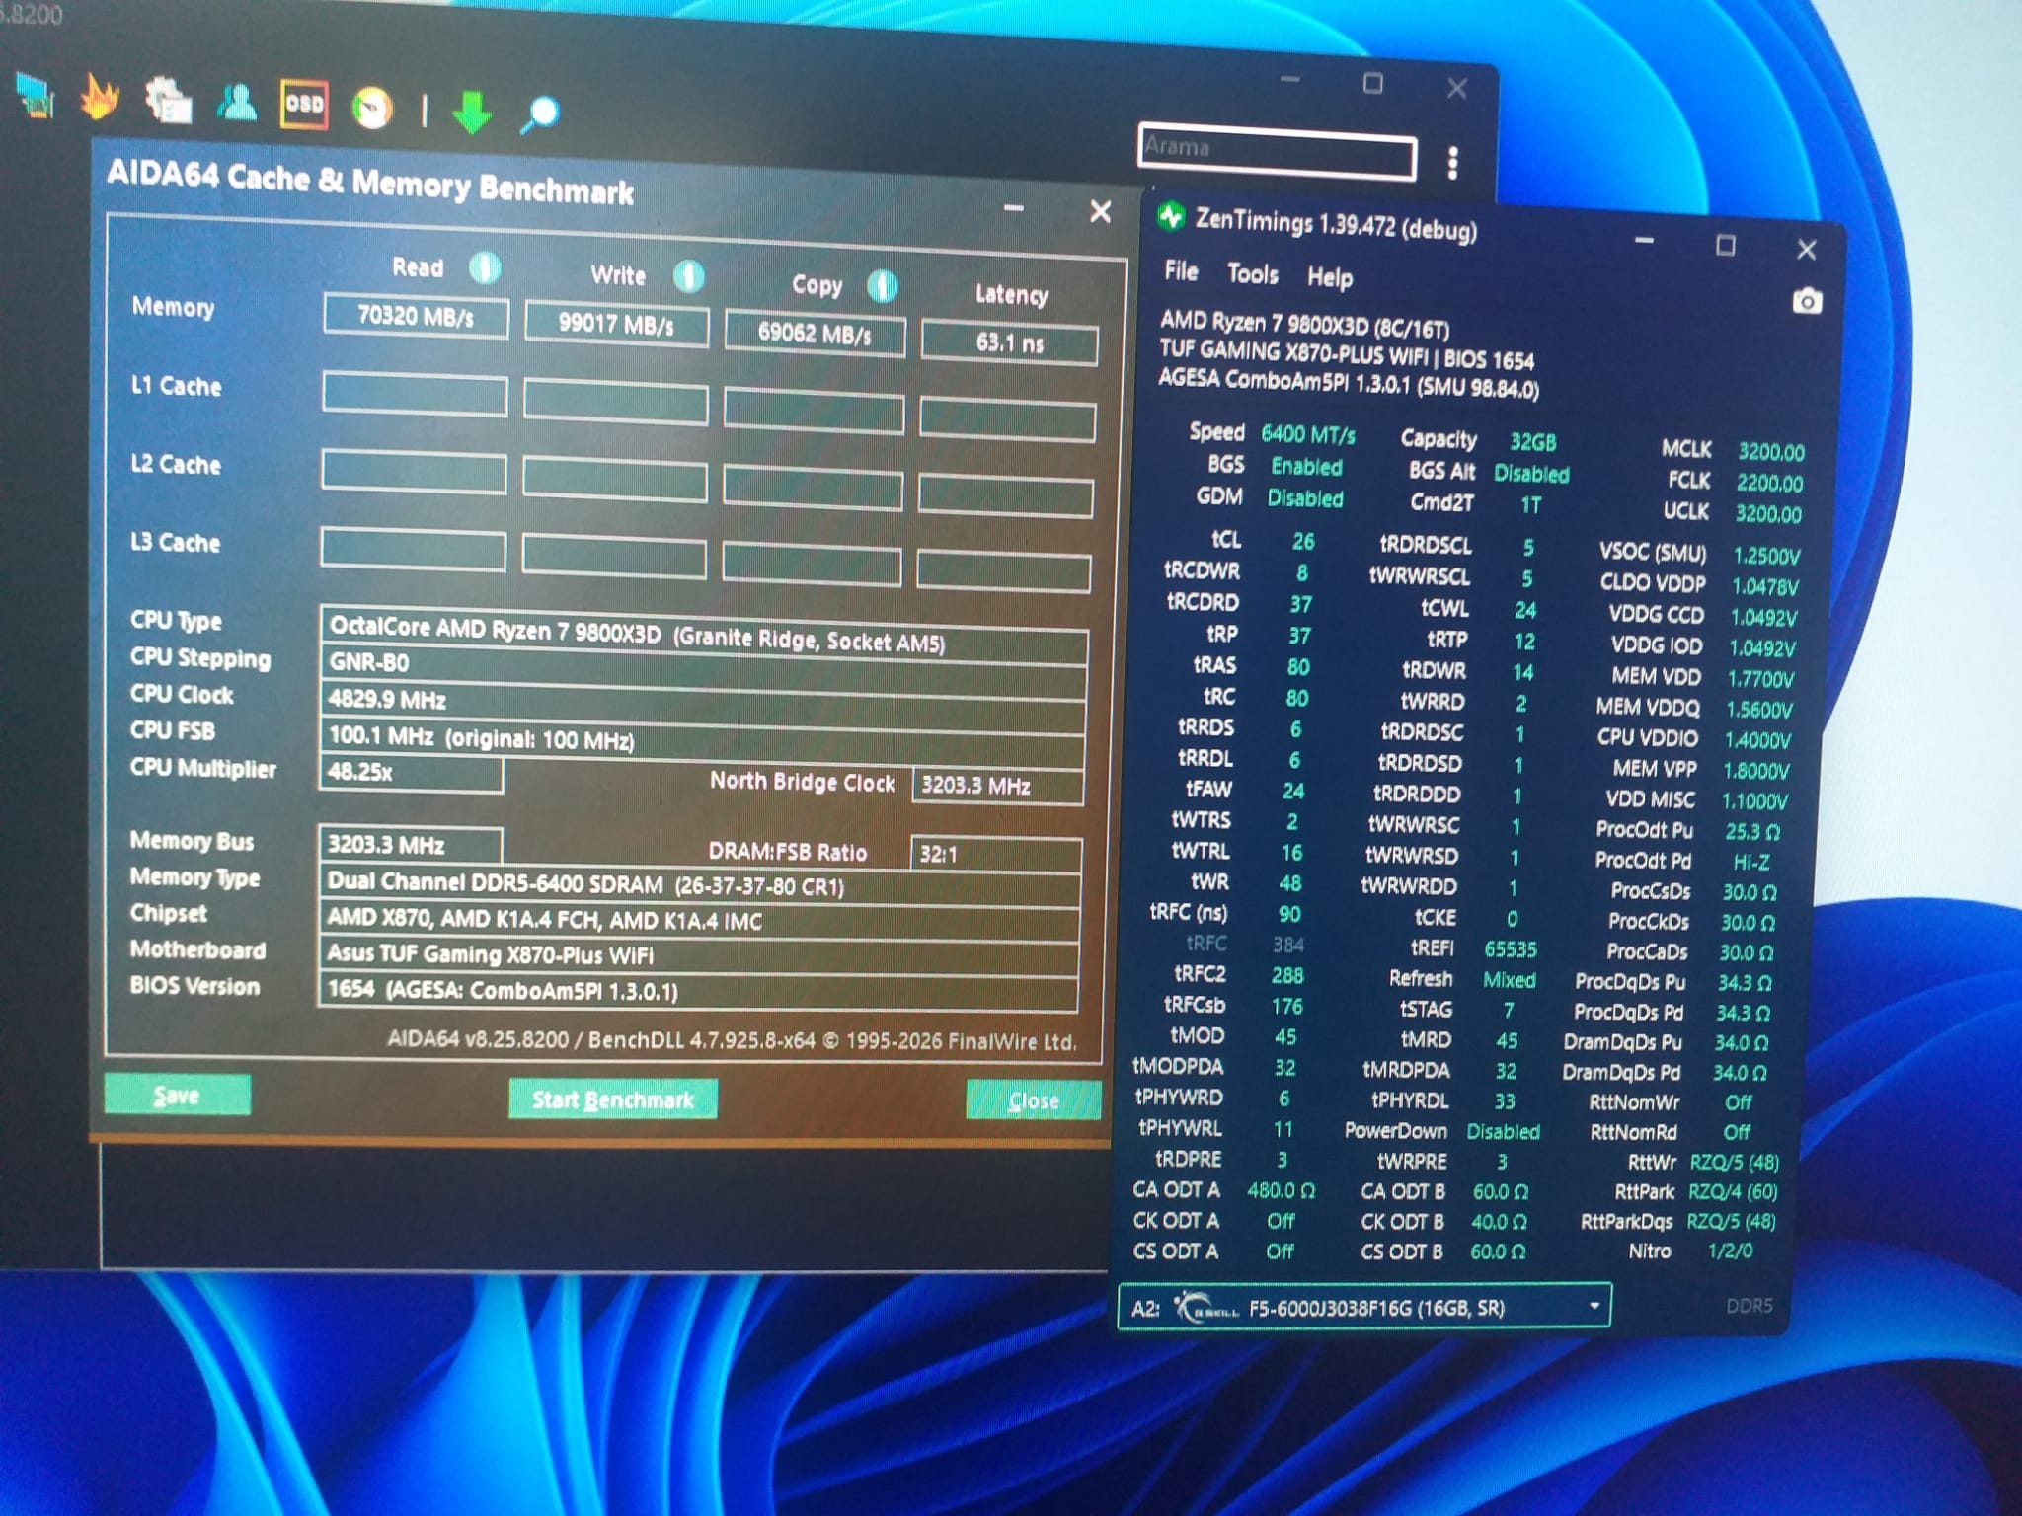Click the Start Benchmark button
This screenshot has height=1516, width=2022.
[613, 1099]
